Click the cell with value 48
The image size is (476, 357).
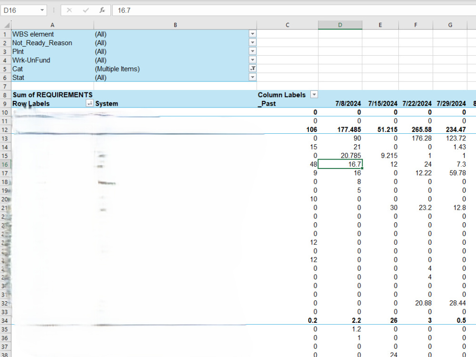click(288, 164)
